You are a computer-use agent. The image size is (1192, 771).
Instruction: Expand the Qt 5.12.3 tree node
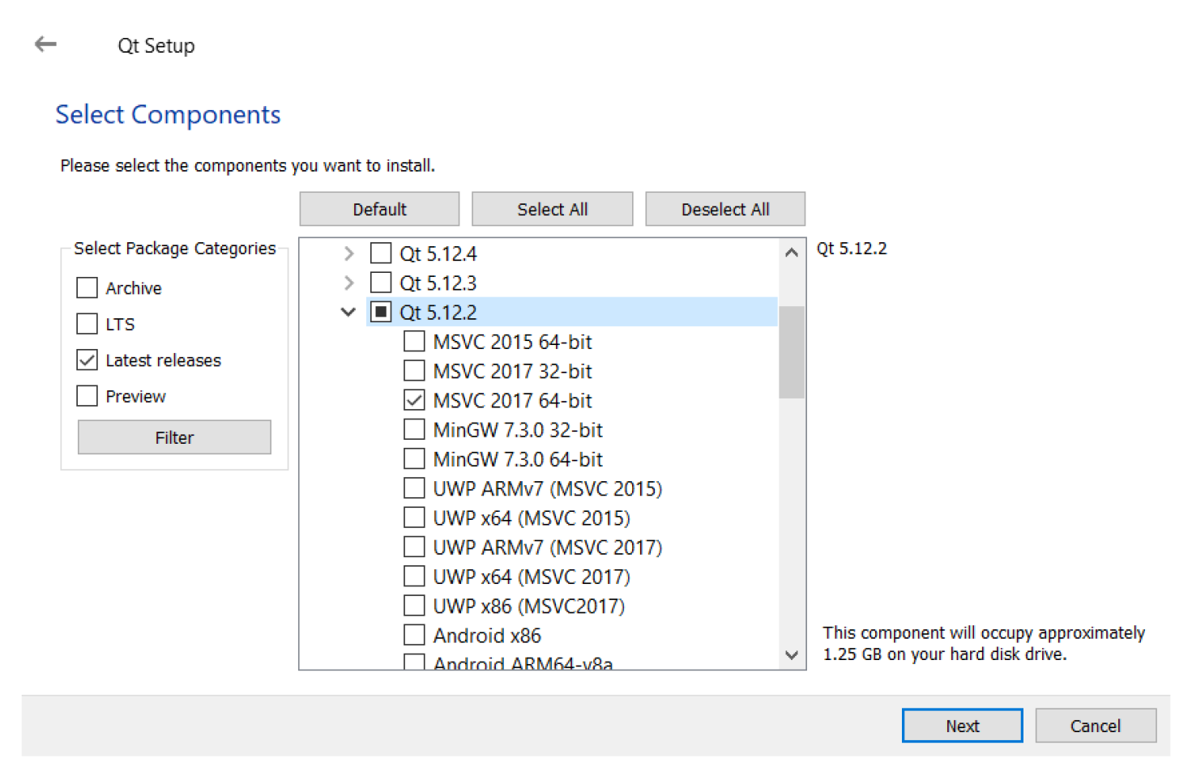348,283
